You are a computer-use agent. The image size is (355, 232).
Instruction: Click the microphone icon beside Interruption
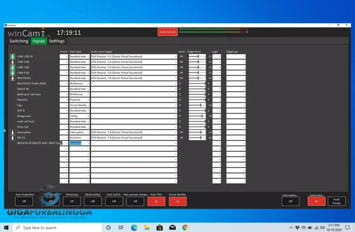12,132
